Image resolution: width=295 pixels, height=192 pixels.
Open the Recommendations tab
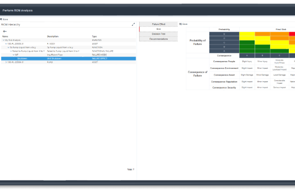coord(158,39)
